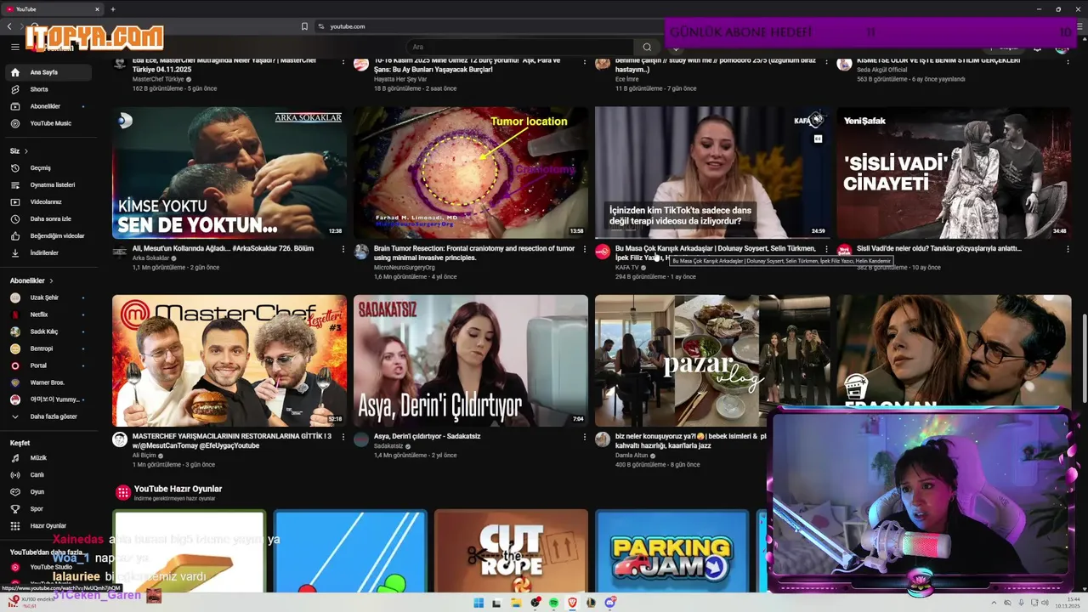The height and width of the screenshot is (612, 1088).
Task: Open Ana Sayfa home icon in sidebar
Action: point(15,72)
